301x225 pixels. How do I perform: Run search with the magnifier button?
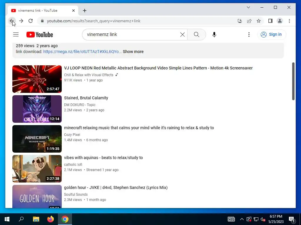197,35
